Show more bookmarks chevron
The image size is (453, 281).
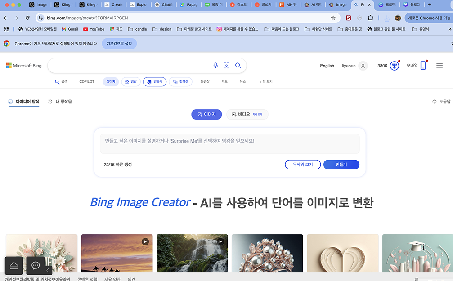(x=449, y=29)
